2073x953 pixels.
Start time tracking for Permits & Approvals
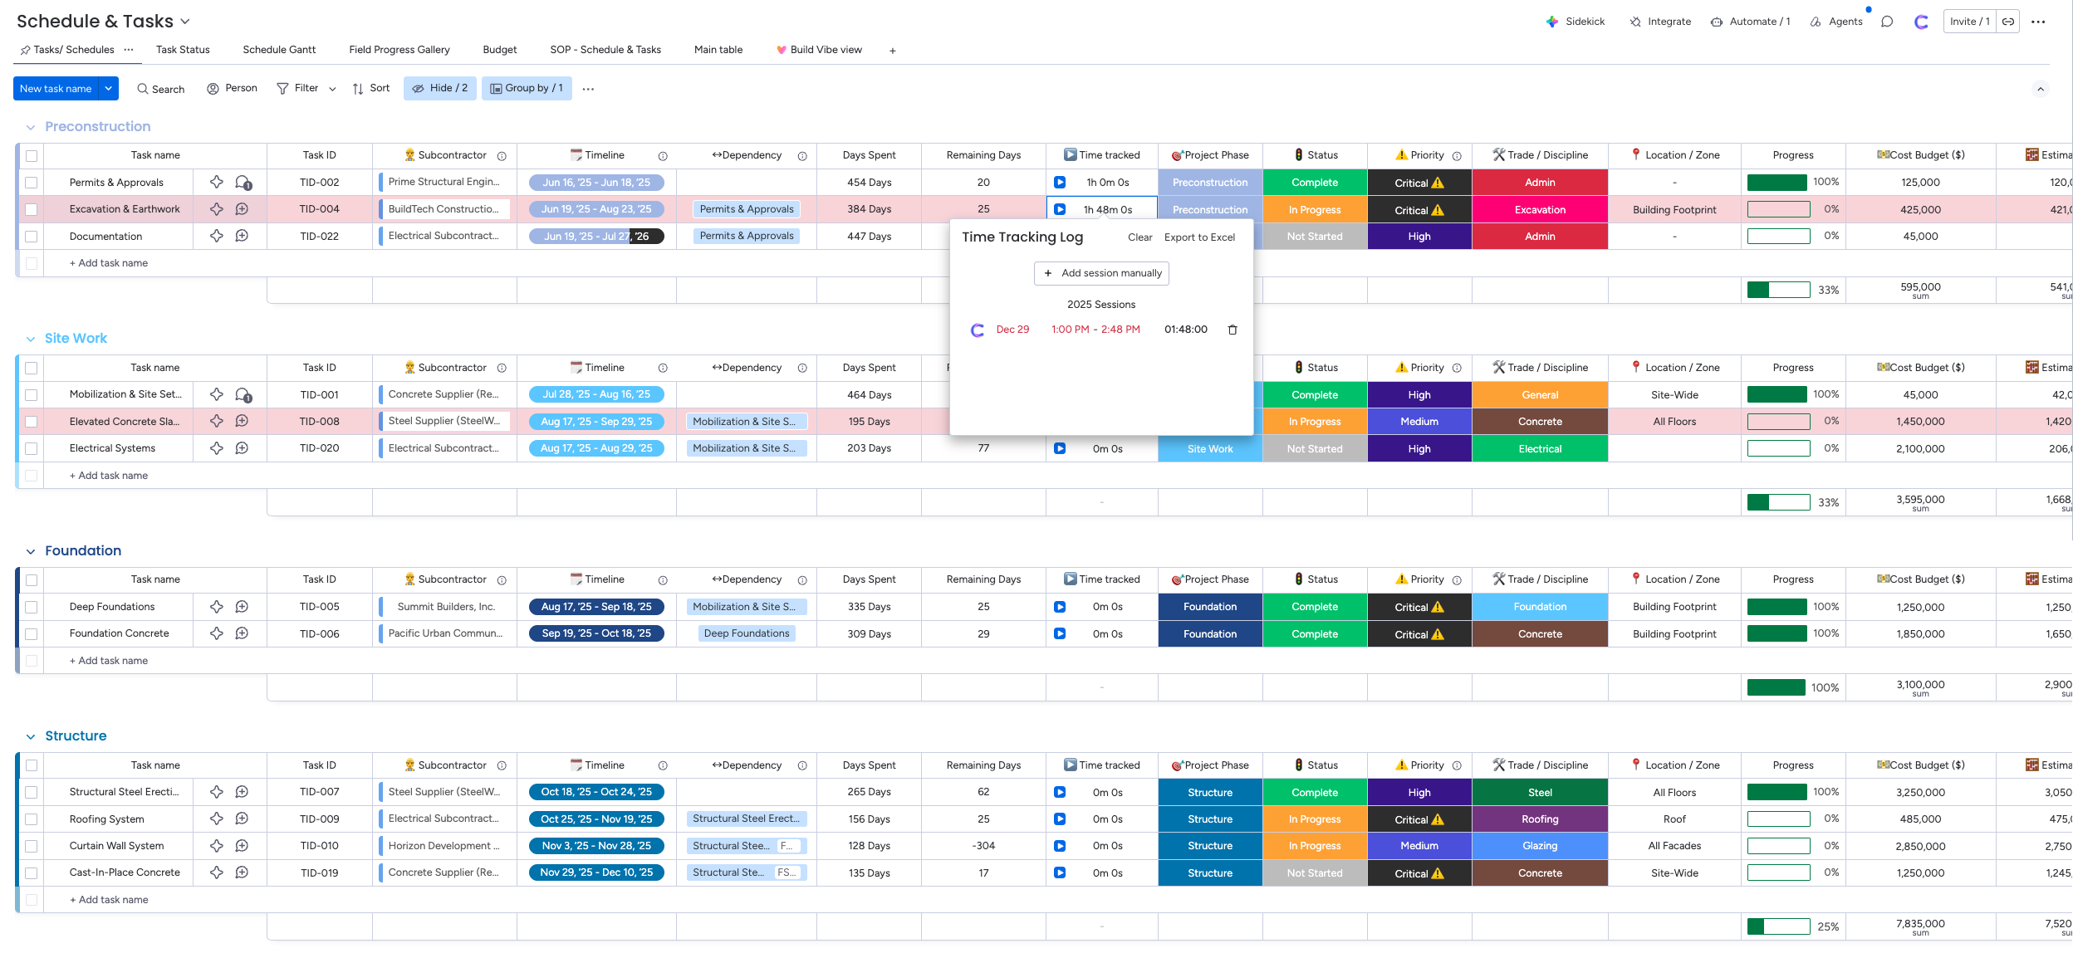pos(1060,183)
